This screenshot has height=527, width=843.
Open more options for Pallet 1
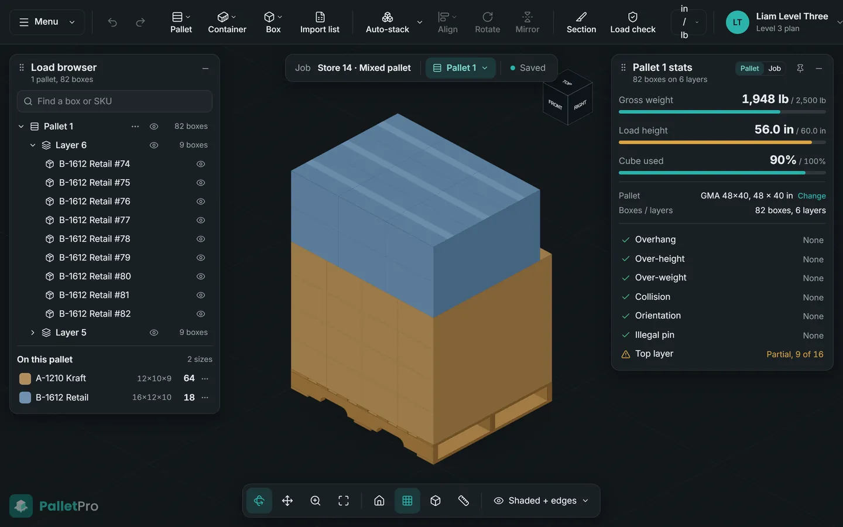point(135,126)
